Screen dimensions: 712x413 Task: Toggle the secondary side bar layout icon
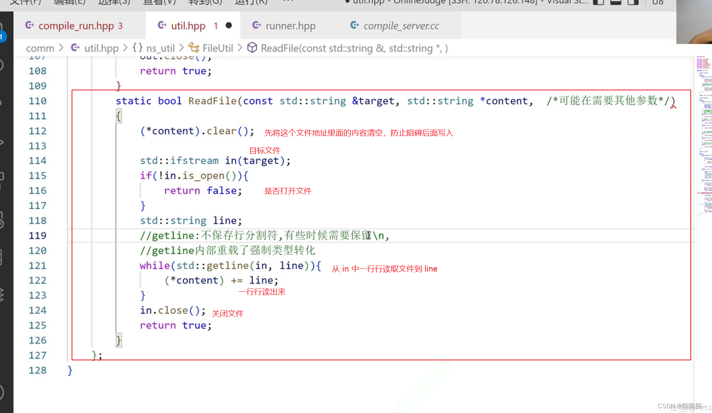633,2
